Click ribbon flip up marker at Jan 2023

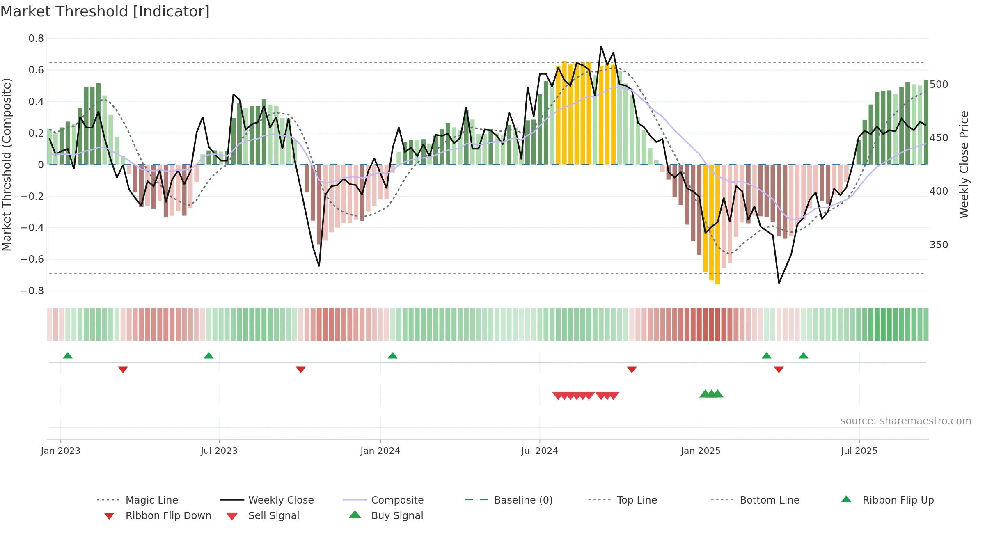click(68, 355)
